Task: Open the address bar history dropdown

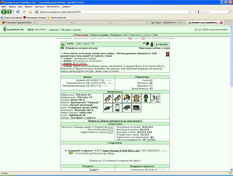Action: (193, 12)
